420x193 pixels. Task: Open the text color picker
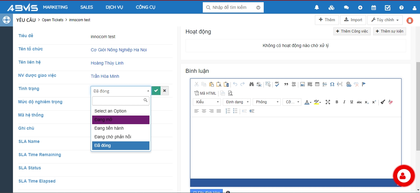[308, 102]
